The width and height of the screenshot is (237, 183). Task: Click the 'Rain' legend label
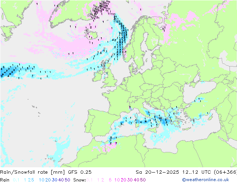tap(5, 180)
